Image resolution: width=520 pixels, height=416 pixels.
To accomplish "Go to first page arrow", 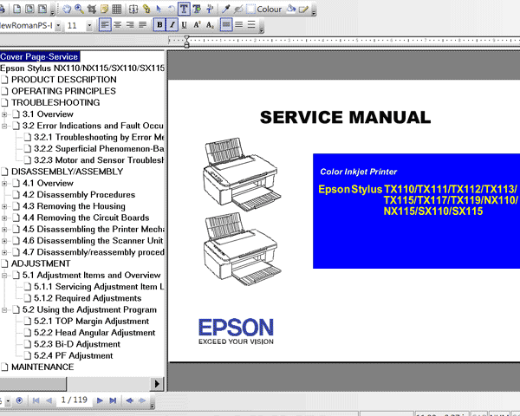I will pos(36,400).
